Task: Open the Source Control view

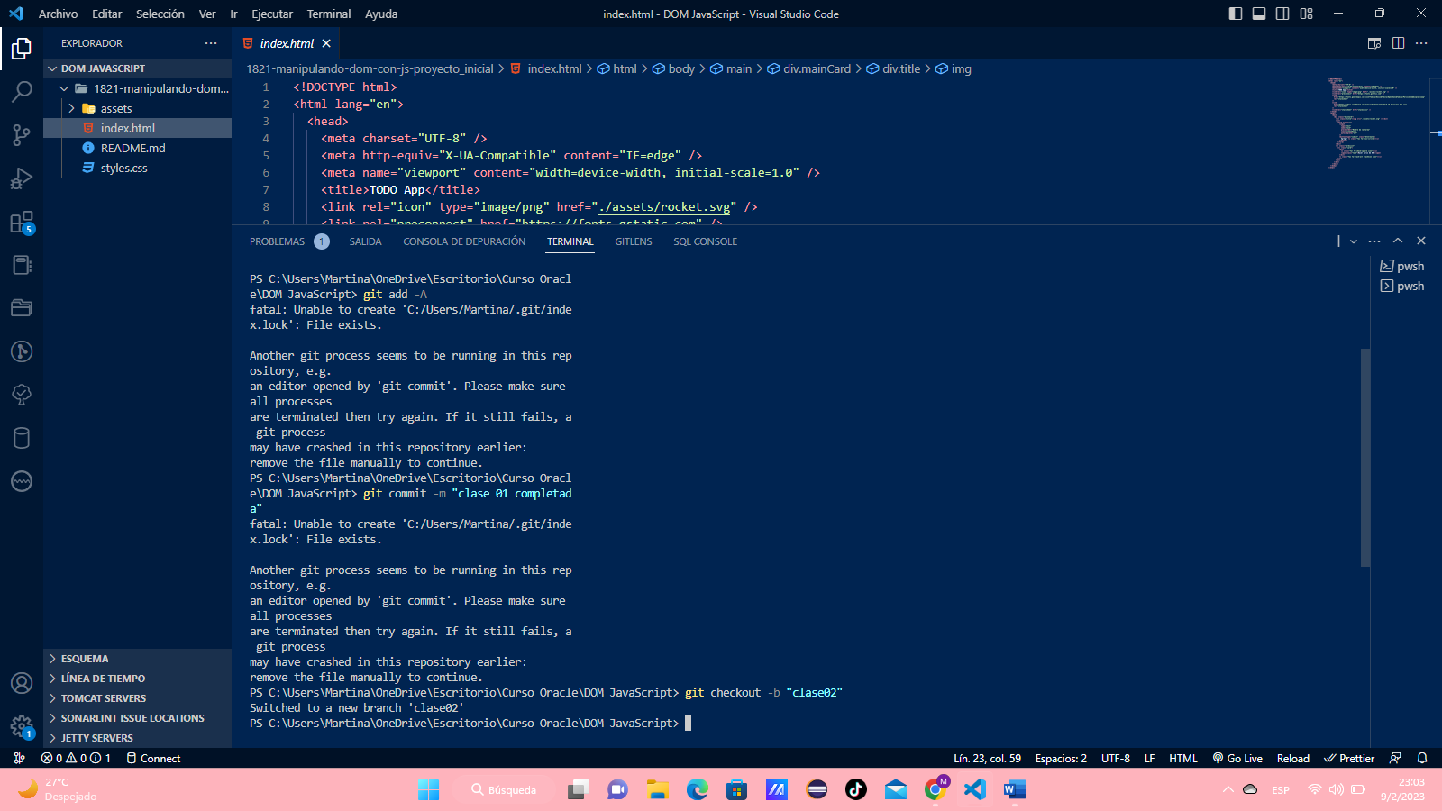Action: point(22,134)
